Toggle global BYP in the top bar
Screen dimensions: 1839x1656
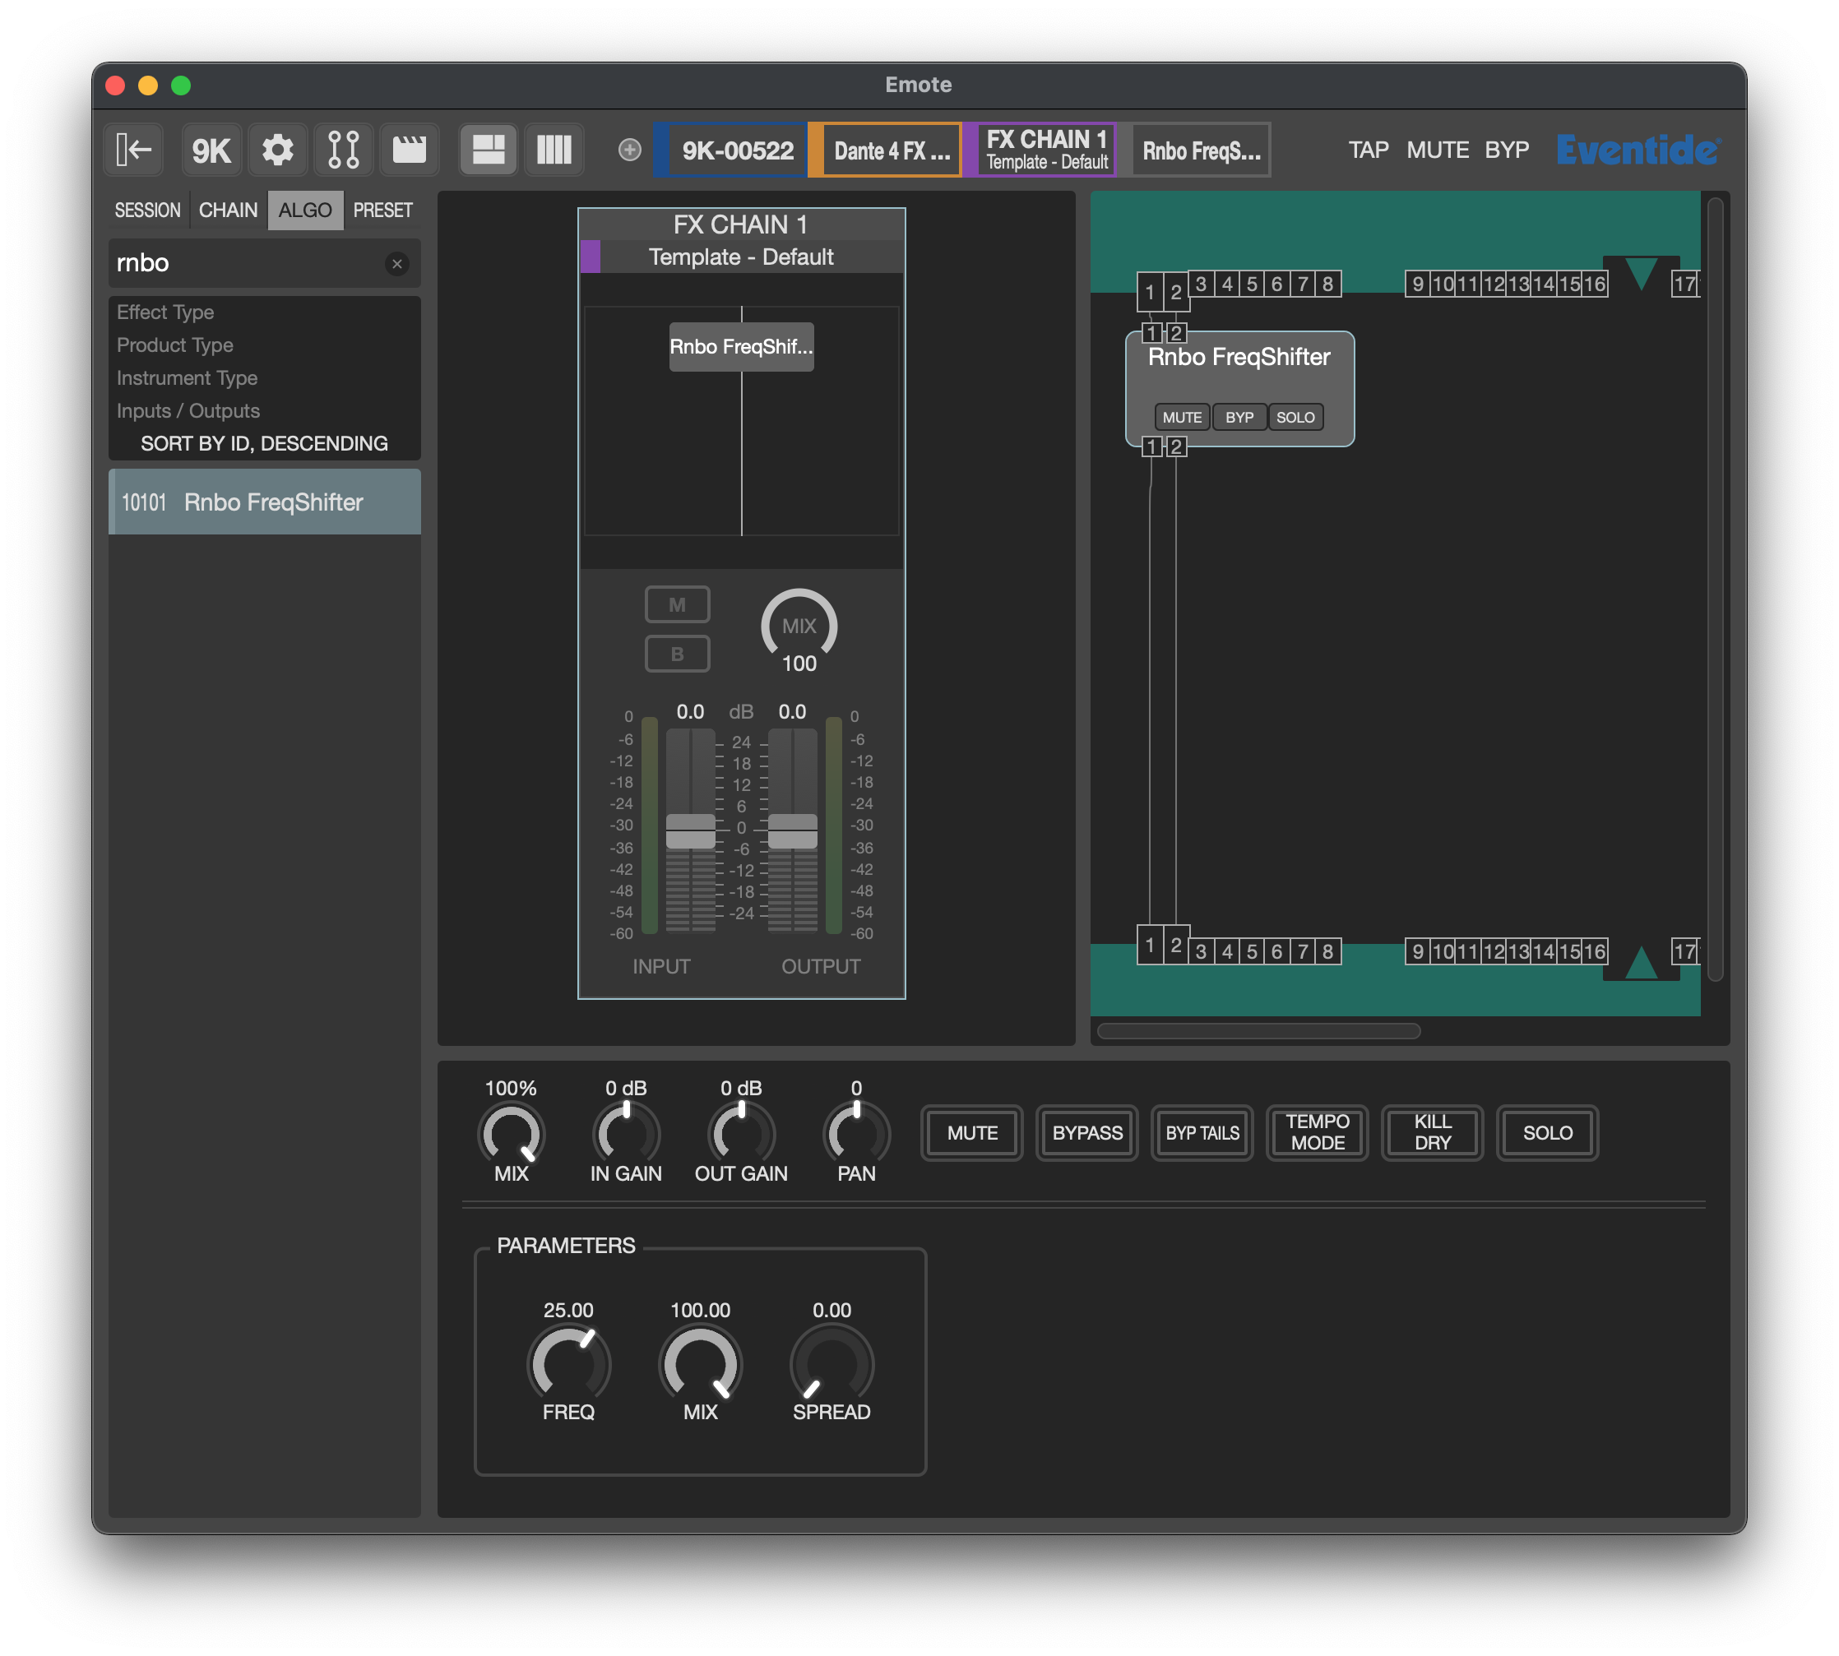1506,150
